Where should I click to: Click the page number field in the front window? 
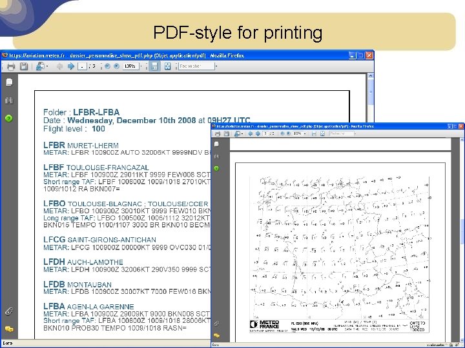tap(265, 134)
